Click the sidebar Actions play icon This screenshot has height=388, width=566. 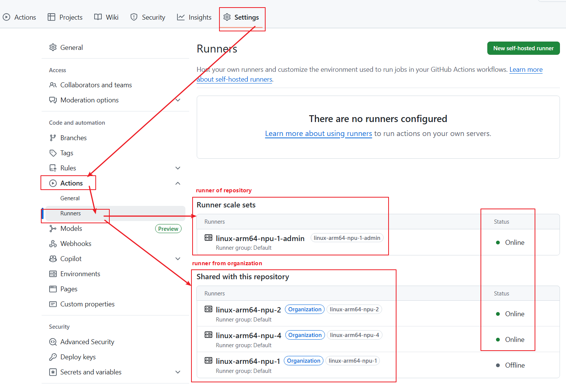point(53,183)
